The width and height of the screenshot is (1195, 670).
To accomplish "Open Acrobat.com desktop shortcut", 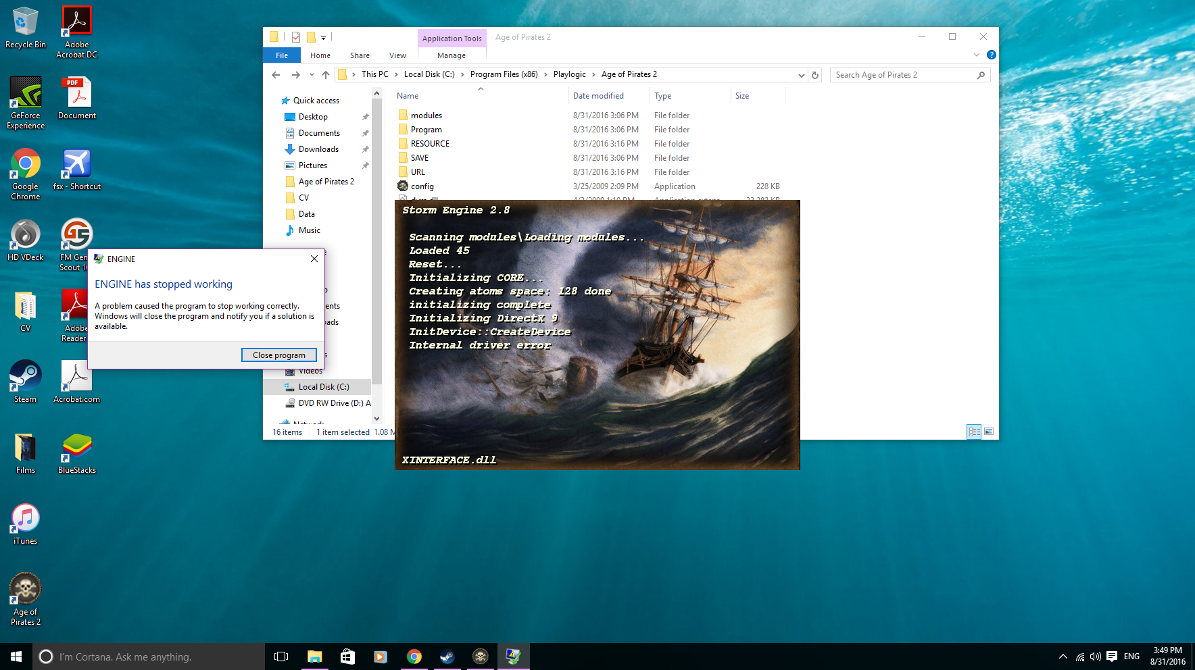I will pos(76,382).
